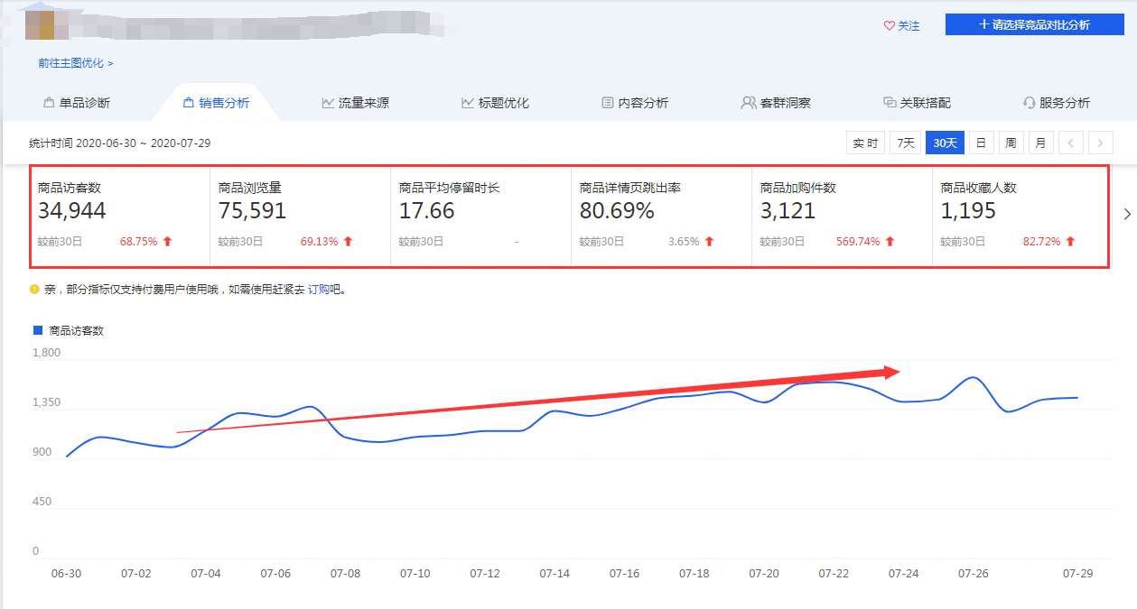Image resolution: width=1137 pixels, height=609 pixels.
Task: Open the 客群洞察 tab
Action: (776, 103)
